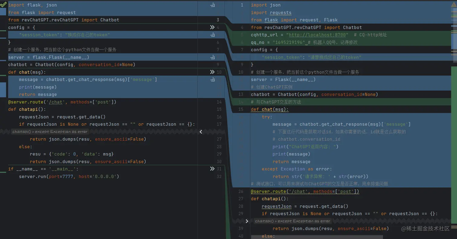Click line number 32 in left gutter
The width and height of the screenshot is (457, 239).
point(219,176)
